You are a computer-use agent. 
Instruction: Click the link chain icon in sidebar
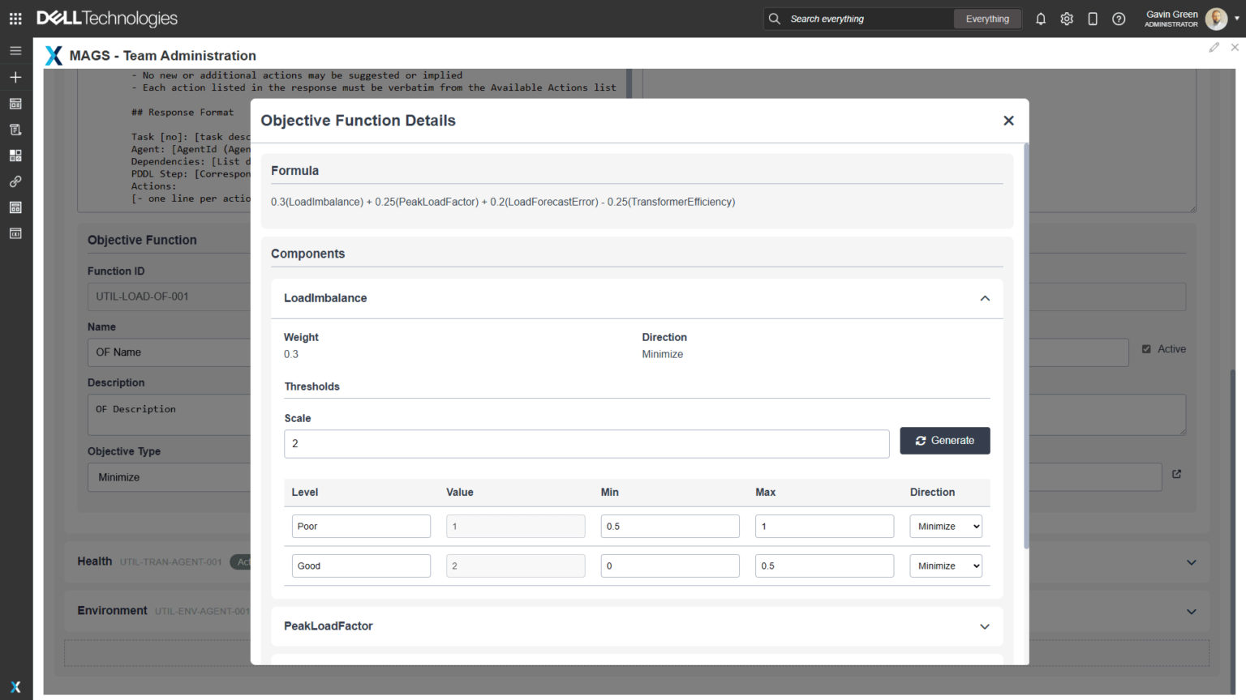point(15,181)
